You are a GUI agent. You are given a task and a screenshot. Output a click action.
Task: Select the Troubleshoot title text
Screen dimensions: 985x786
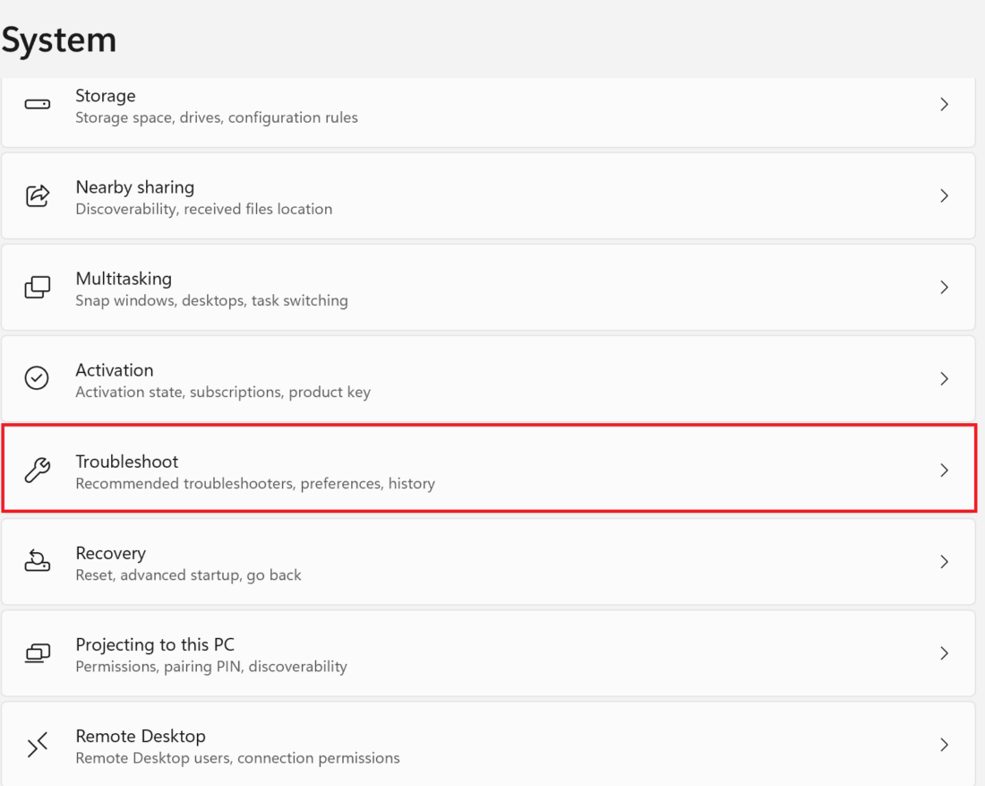pos(127,462)
